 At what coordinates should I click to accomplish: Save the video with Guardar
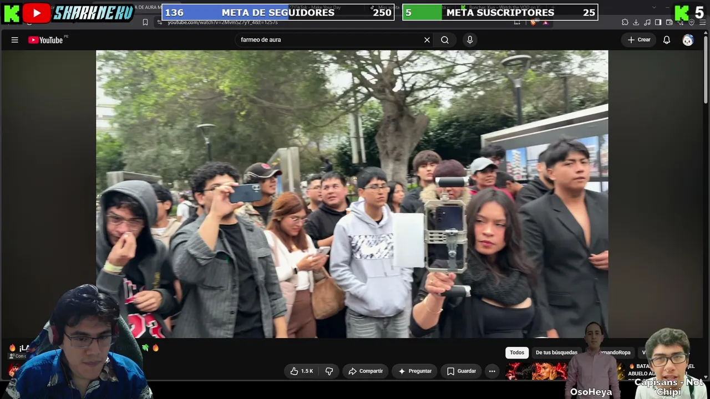coord(461,371)
